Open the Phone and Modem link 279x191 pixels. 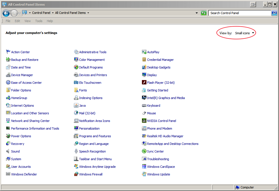(159, 128)
